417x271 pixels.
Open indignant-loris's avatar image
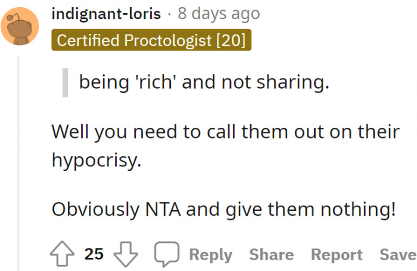tap(20, 25)
